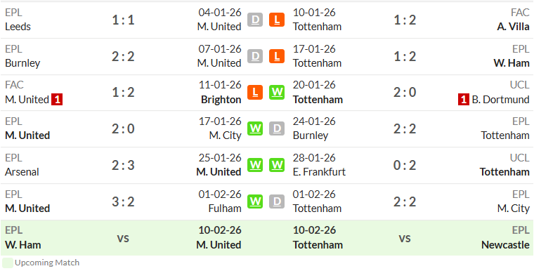Click the 2 : 3 Arsenal match score
The width and height of the screenshot is (534, 271).
pyautogui.click(x=123, y=166)
